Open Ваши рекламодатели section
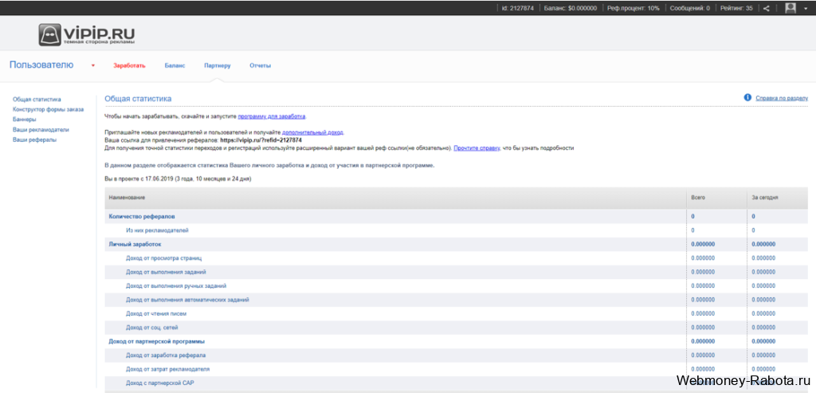This screenshot has height=393, width=816. click(x=41, y=130)
